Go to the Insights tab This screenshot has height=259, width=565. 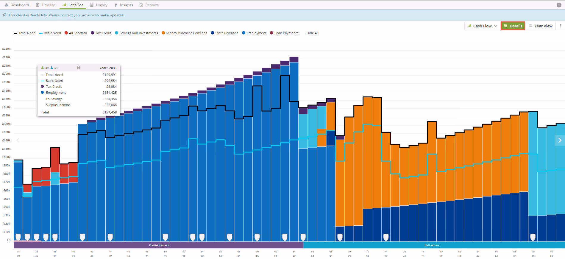click(x=124, y=5)
